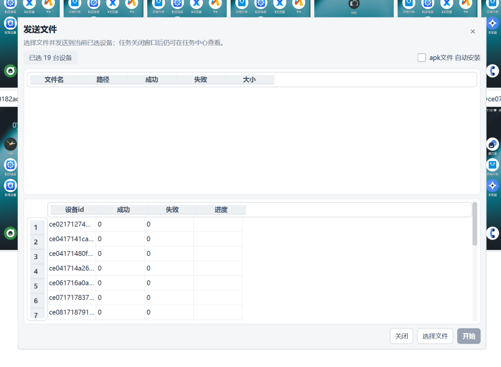Select device row ce041714a26...
The width and height of the screenshot is (501, 367).
pyautogui.click(x=145, y=268)
